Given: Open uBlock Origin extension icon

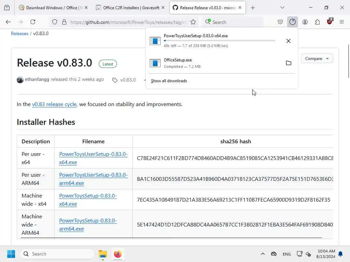Looking at the screenshot, I should [x=329, y=21].
